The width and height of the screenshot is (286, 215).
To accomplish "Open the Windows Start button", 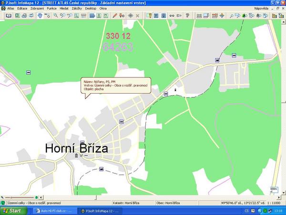I will (x=13, y=211).
